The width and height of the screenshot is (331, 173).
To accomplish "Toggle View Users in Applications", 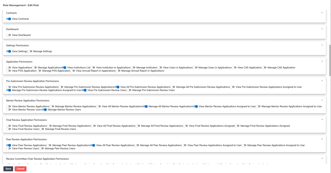I will pos(160,68).
